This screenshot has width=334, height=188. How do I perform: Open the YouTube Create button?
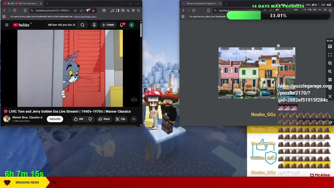[108, 25]
